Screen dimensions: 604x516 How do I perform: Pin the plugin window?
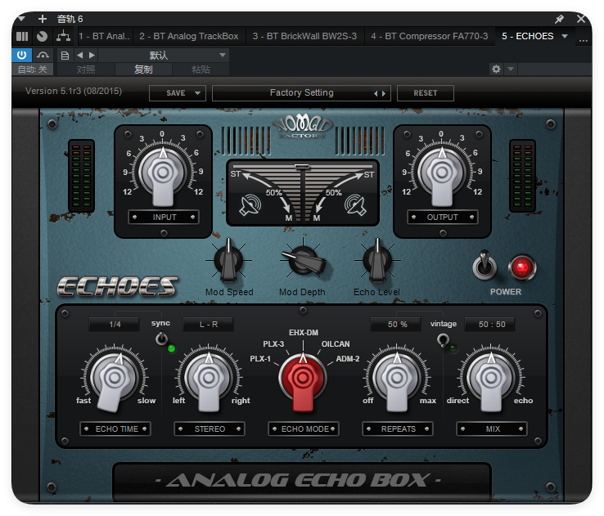pyautogui.click(x=559, y=19)
